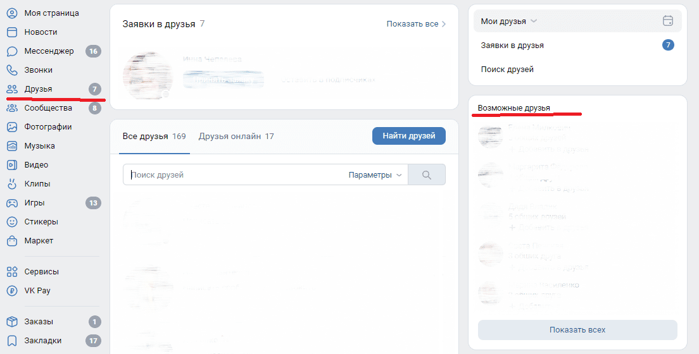
Task: Click the Заявки в друзья heading
Action: click(159, 24)
